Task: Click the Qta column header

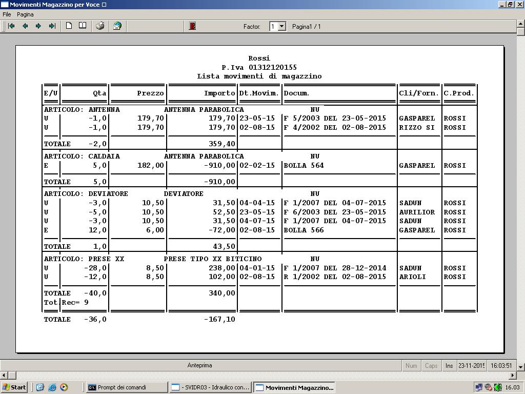Action: 100,93
